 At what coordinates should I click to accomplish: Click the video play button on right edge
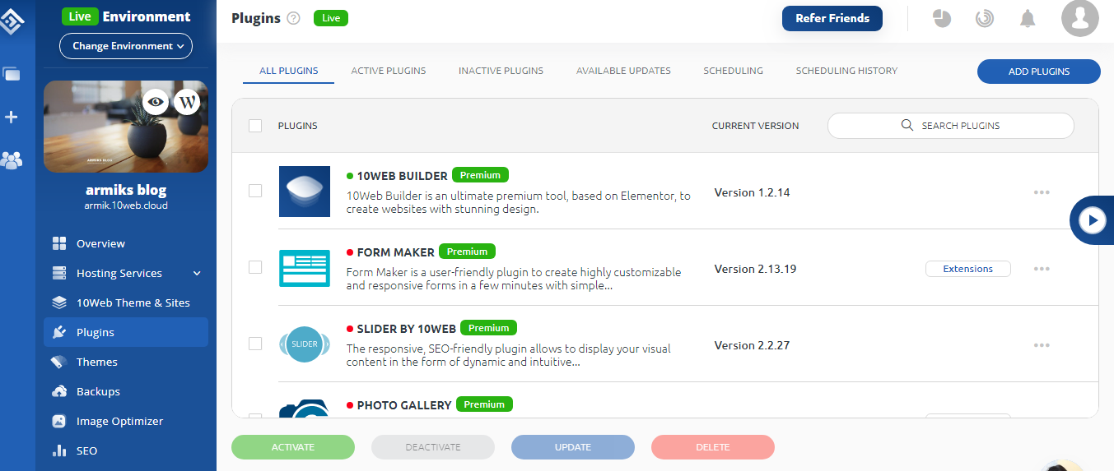[1093, 220]
